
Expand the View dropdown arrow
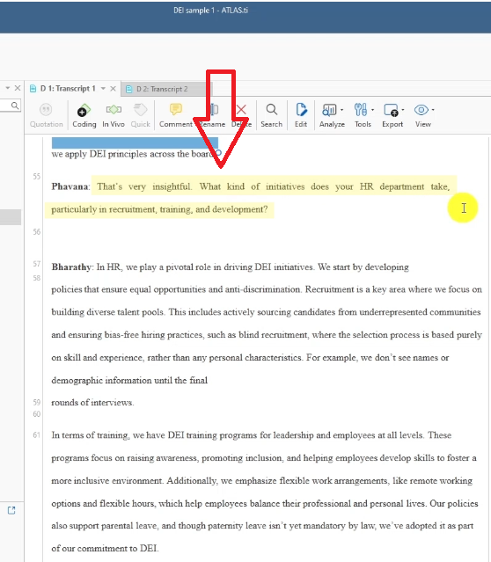tap(433, 110)
